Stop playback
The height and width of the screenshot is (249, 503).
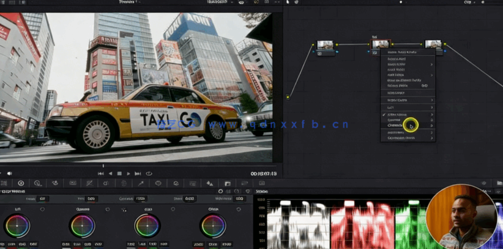[x=119, y=173]
